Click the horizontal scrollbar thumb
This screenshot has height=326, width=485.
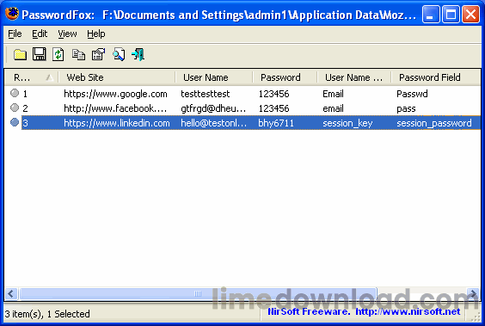198,293
